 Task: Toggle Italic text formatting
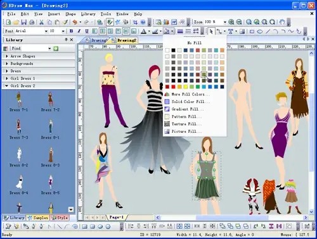pos(79,31)
